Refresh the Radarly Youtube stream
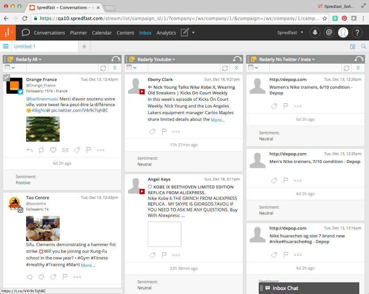This screenshot has height=294, width=369. pos(225,68)
